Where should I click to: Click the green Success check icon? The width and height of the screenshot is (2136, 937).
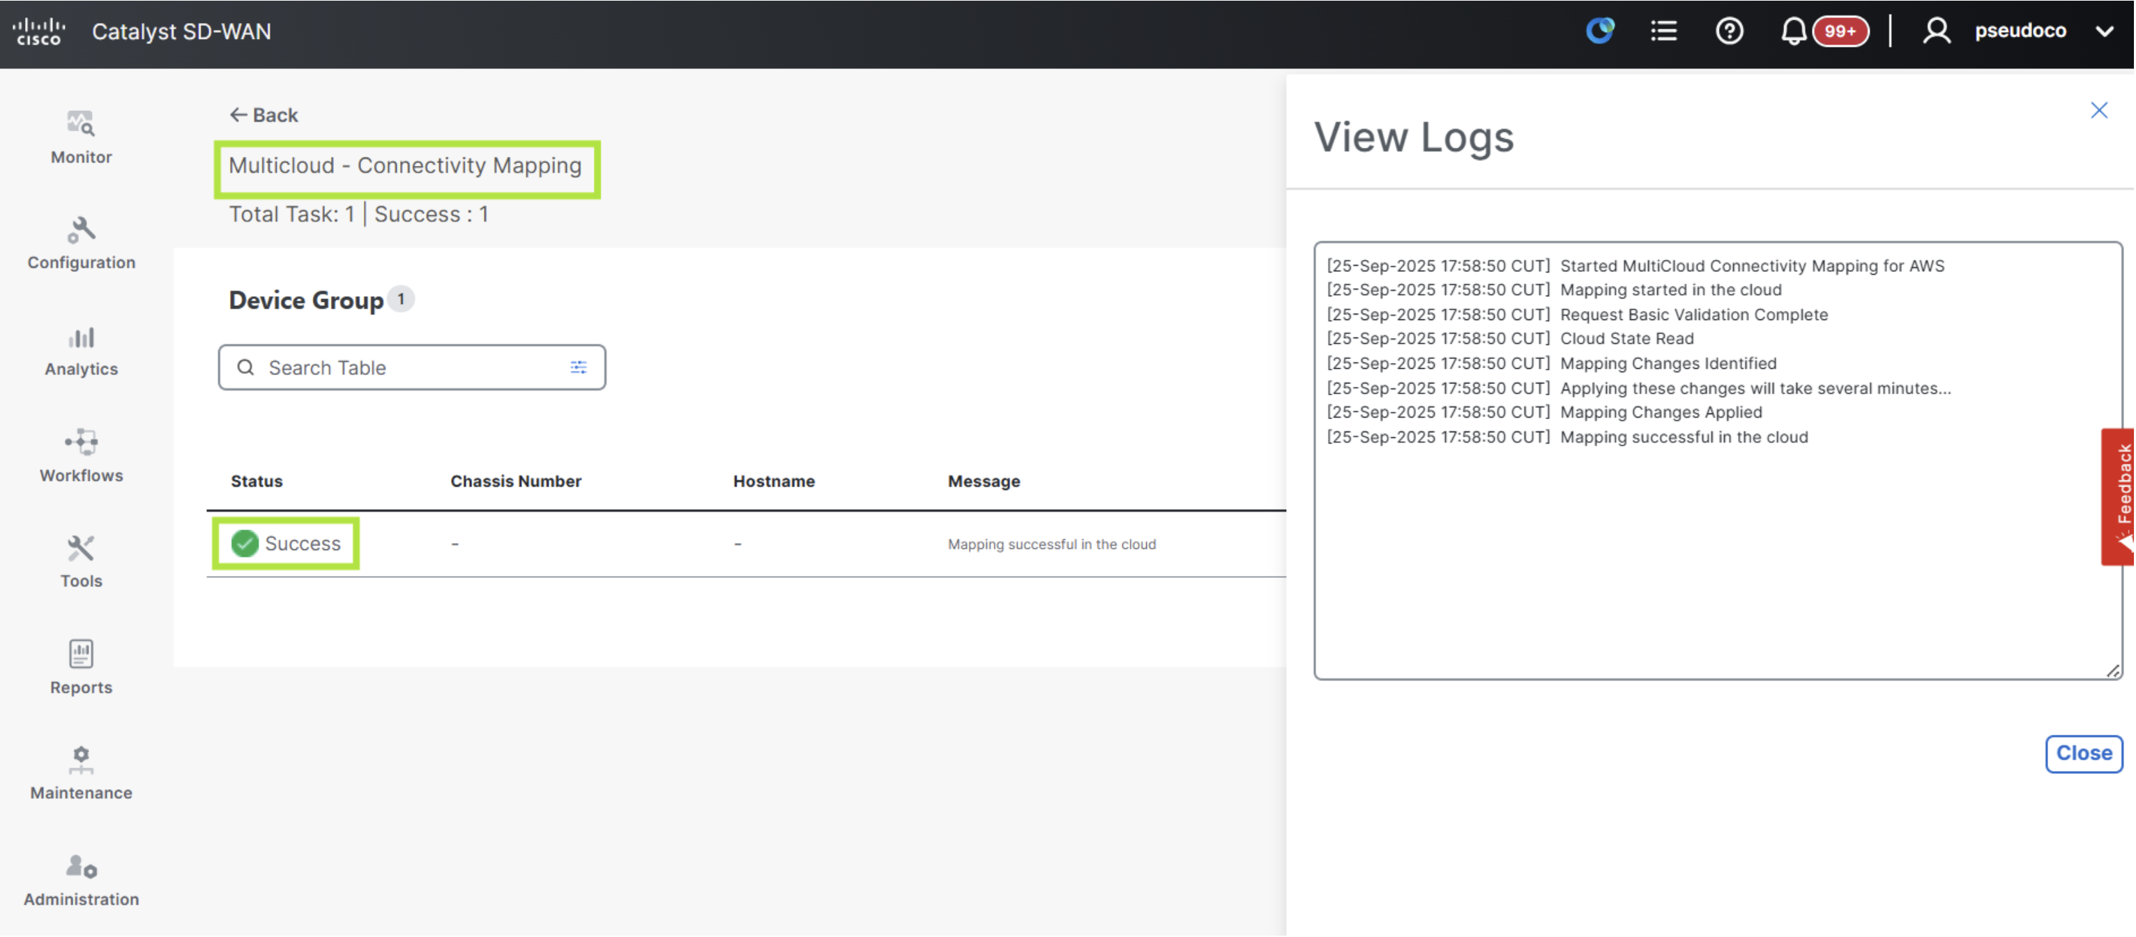(245, 543)
